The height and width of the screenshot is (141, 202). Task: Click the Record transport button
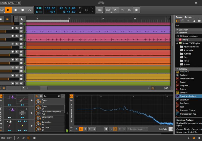coord(23,10)
